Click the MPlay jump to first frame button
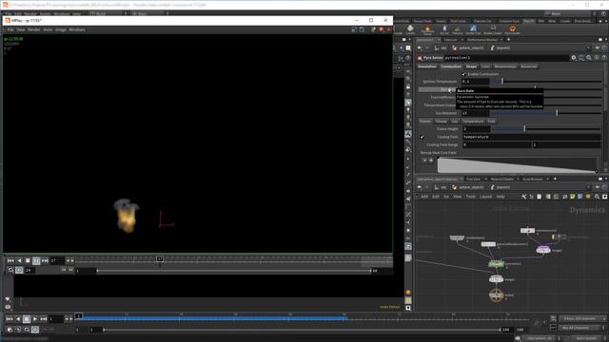 tap(10, 260)
